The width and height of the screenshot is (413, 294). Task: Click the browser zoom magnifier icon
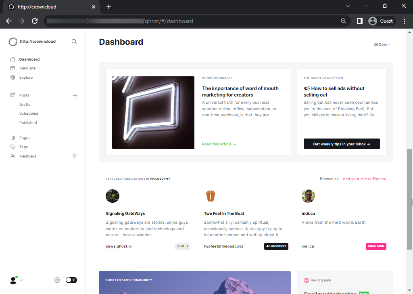(344, 21)
